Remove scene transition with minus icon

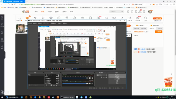pos(104,77)
